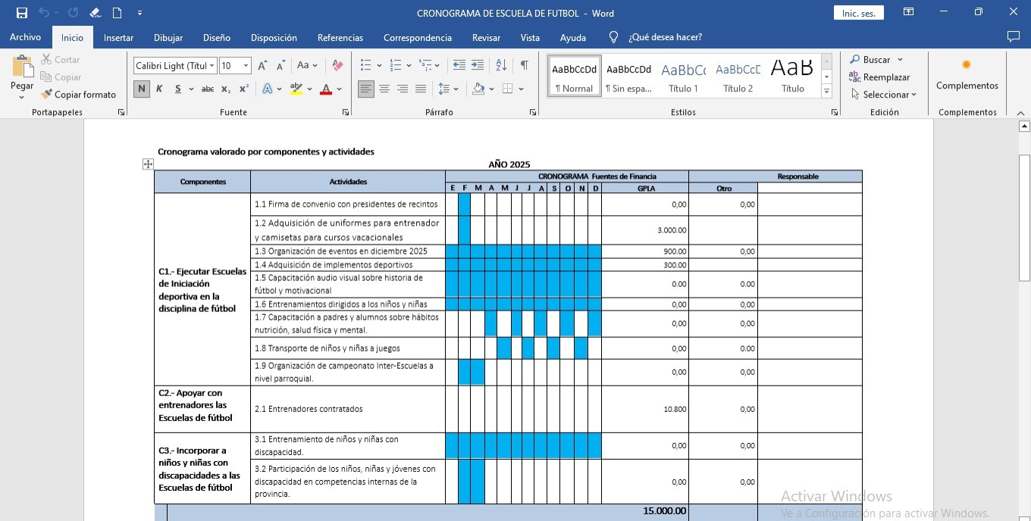Open the font size dropdown
1031x521 pixels.
[246, 66]
